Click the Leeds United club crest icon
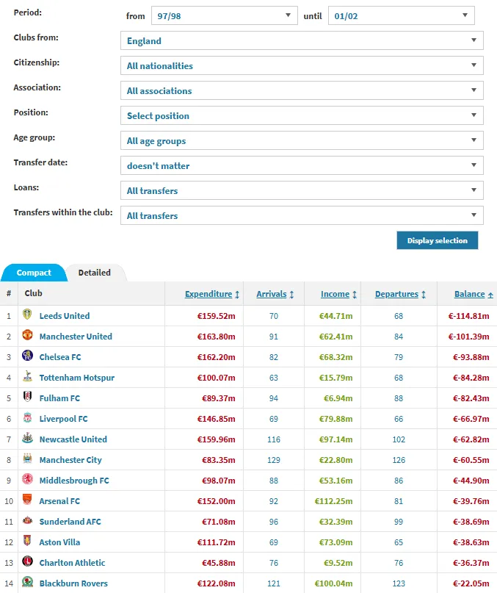The image size is (497, 593). tap(28, 316)
